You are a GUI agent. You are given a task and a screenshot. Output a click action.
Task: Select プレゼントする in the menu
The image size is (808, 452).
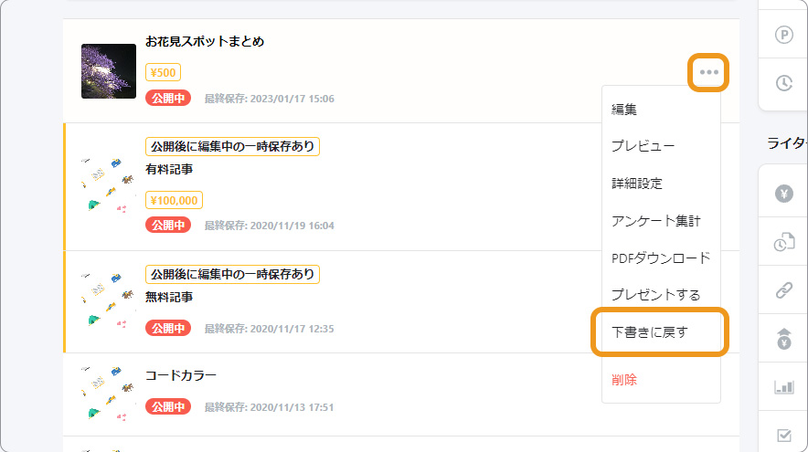click(x=655, y=295)
